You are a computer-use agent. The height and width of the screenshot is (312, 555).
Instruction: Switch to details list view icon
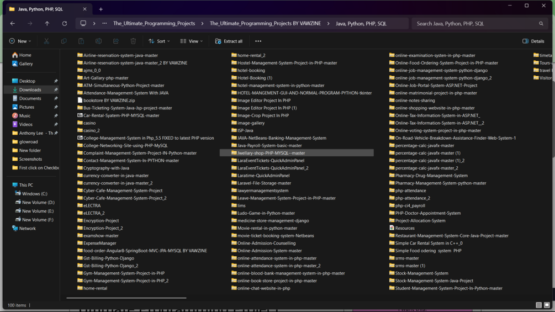pyautogui.click(x=539, y=305)
